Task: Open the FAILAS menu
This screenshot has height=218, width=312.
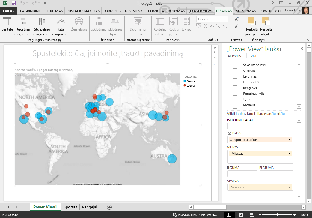Action: 9,11
